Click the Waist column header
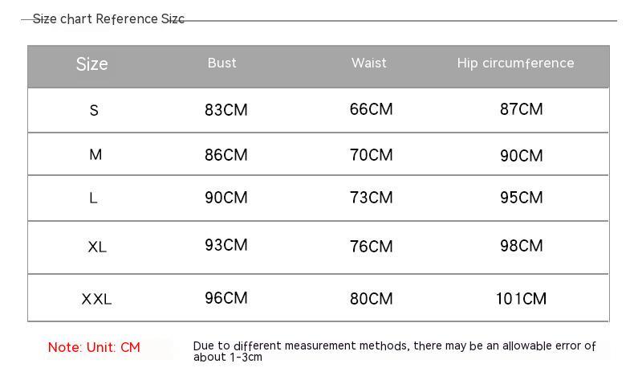Screen dimensions: 634x372 click(368, 63)
